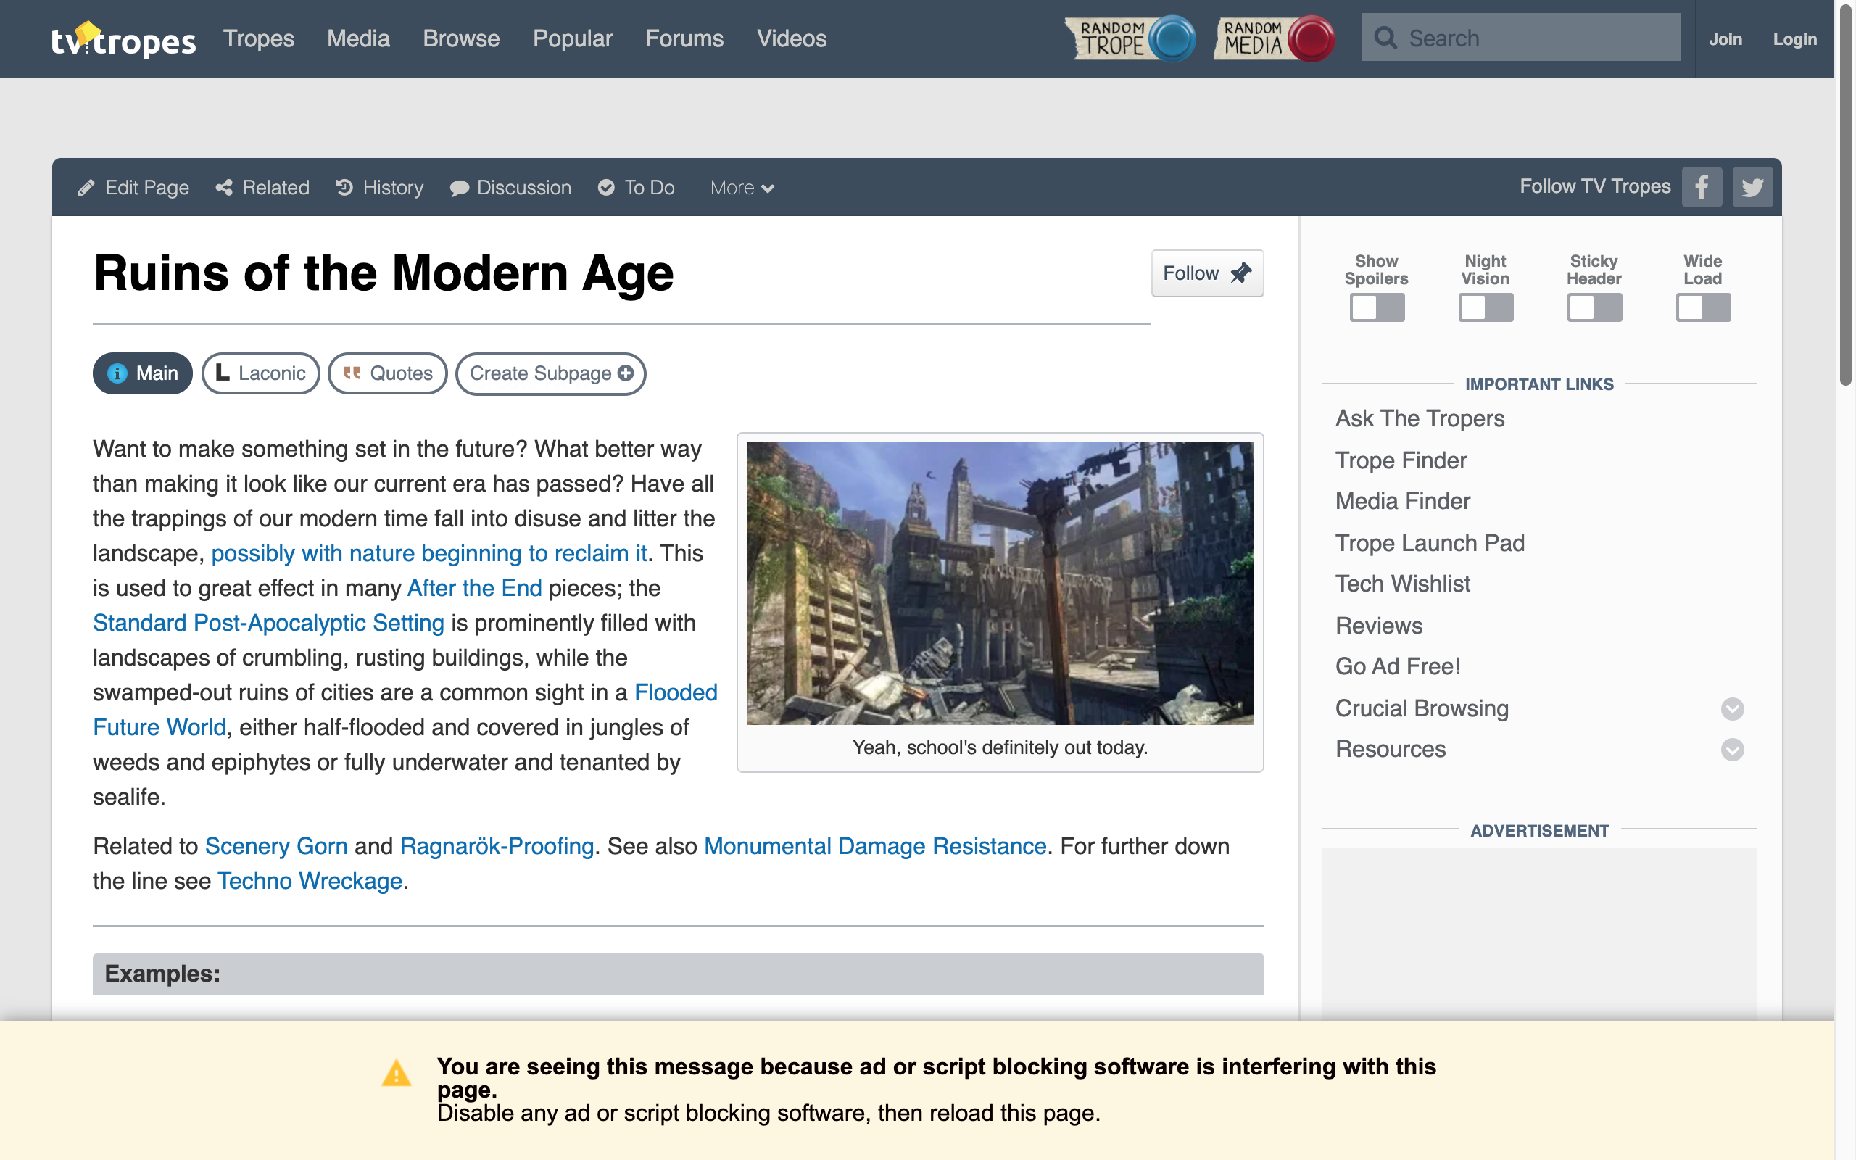Click the Create Subpage button
Viewport: 1856px width, 1160px height.
click(x=551, y=373)
